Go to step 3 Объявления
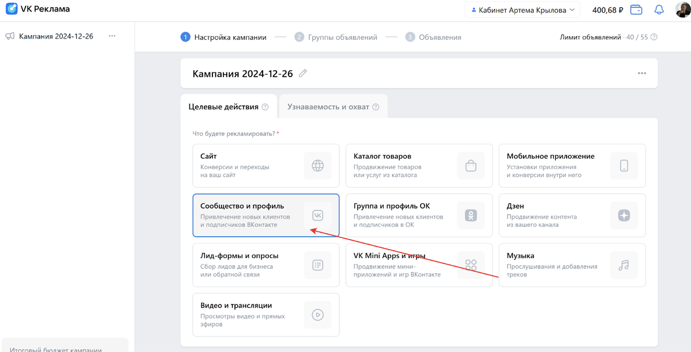The width and height of the screenshot is (691, 352). 433,37
